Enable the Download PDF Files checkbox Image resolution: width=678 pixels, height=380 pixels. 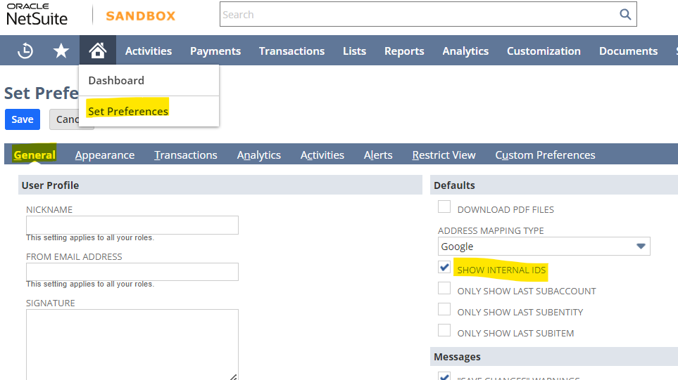coord(444,207)
